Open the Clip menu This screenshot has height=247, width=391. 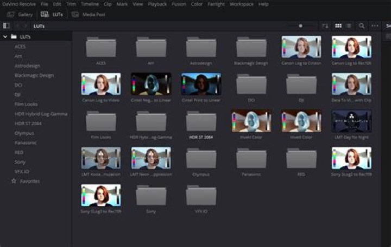click(108, 4)
